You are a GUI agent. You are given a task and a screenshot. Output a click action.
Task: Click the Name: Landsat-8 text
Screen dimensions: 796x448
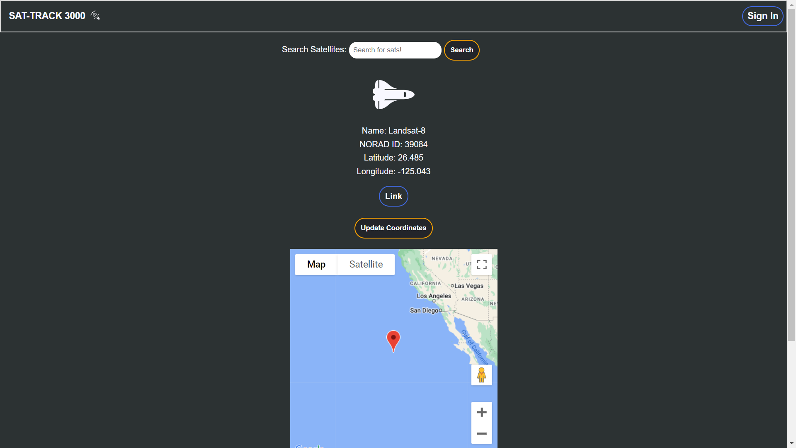393,131
